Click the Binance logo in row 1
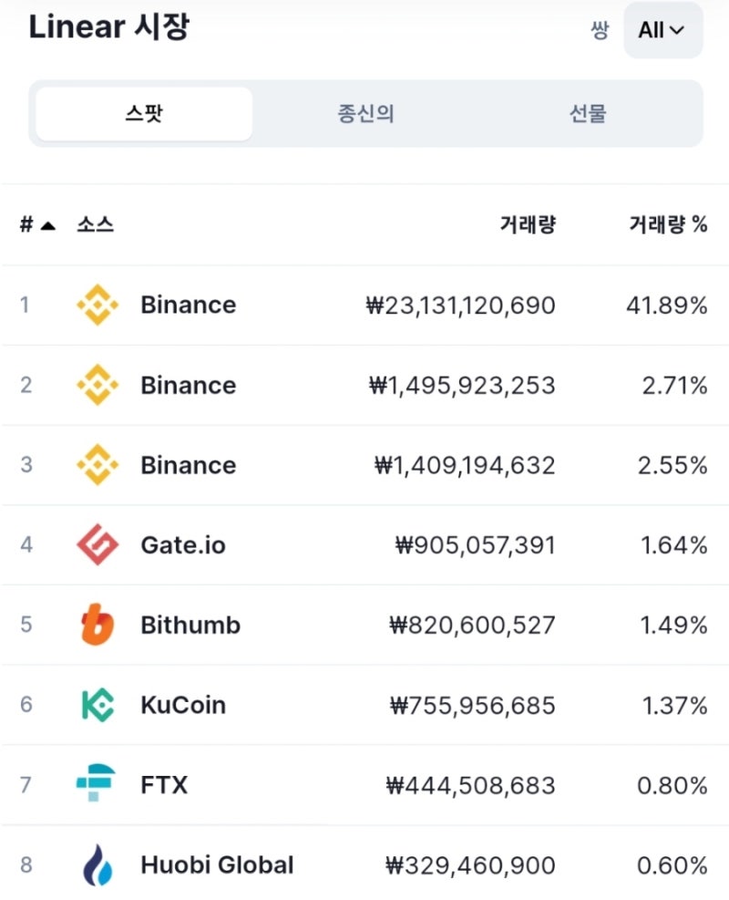The width and height of the screenshot is (729, 900). coord(98,305)
